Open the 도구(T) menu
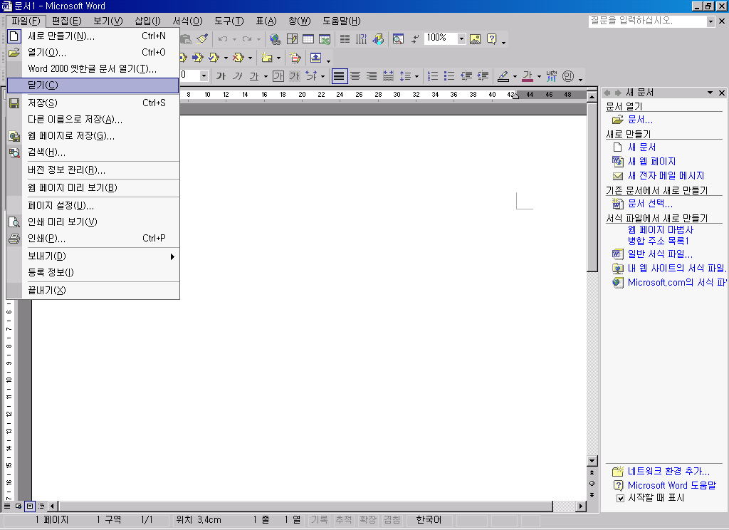The width and height of the screenshot is (729, 530). click(229, 21)
